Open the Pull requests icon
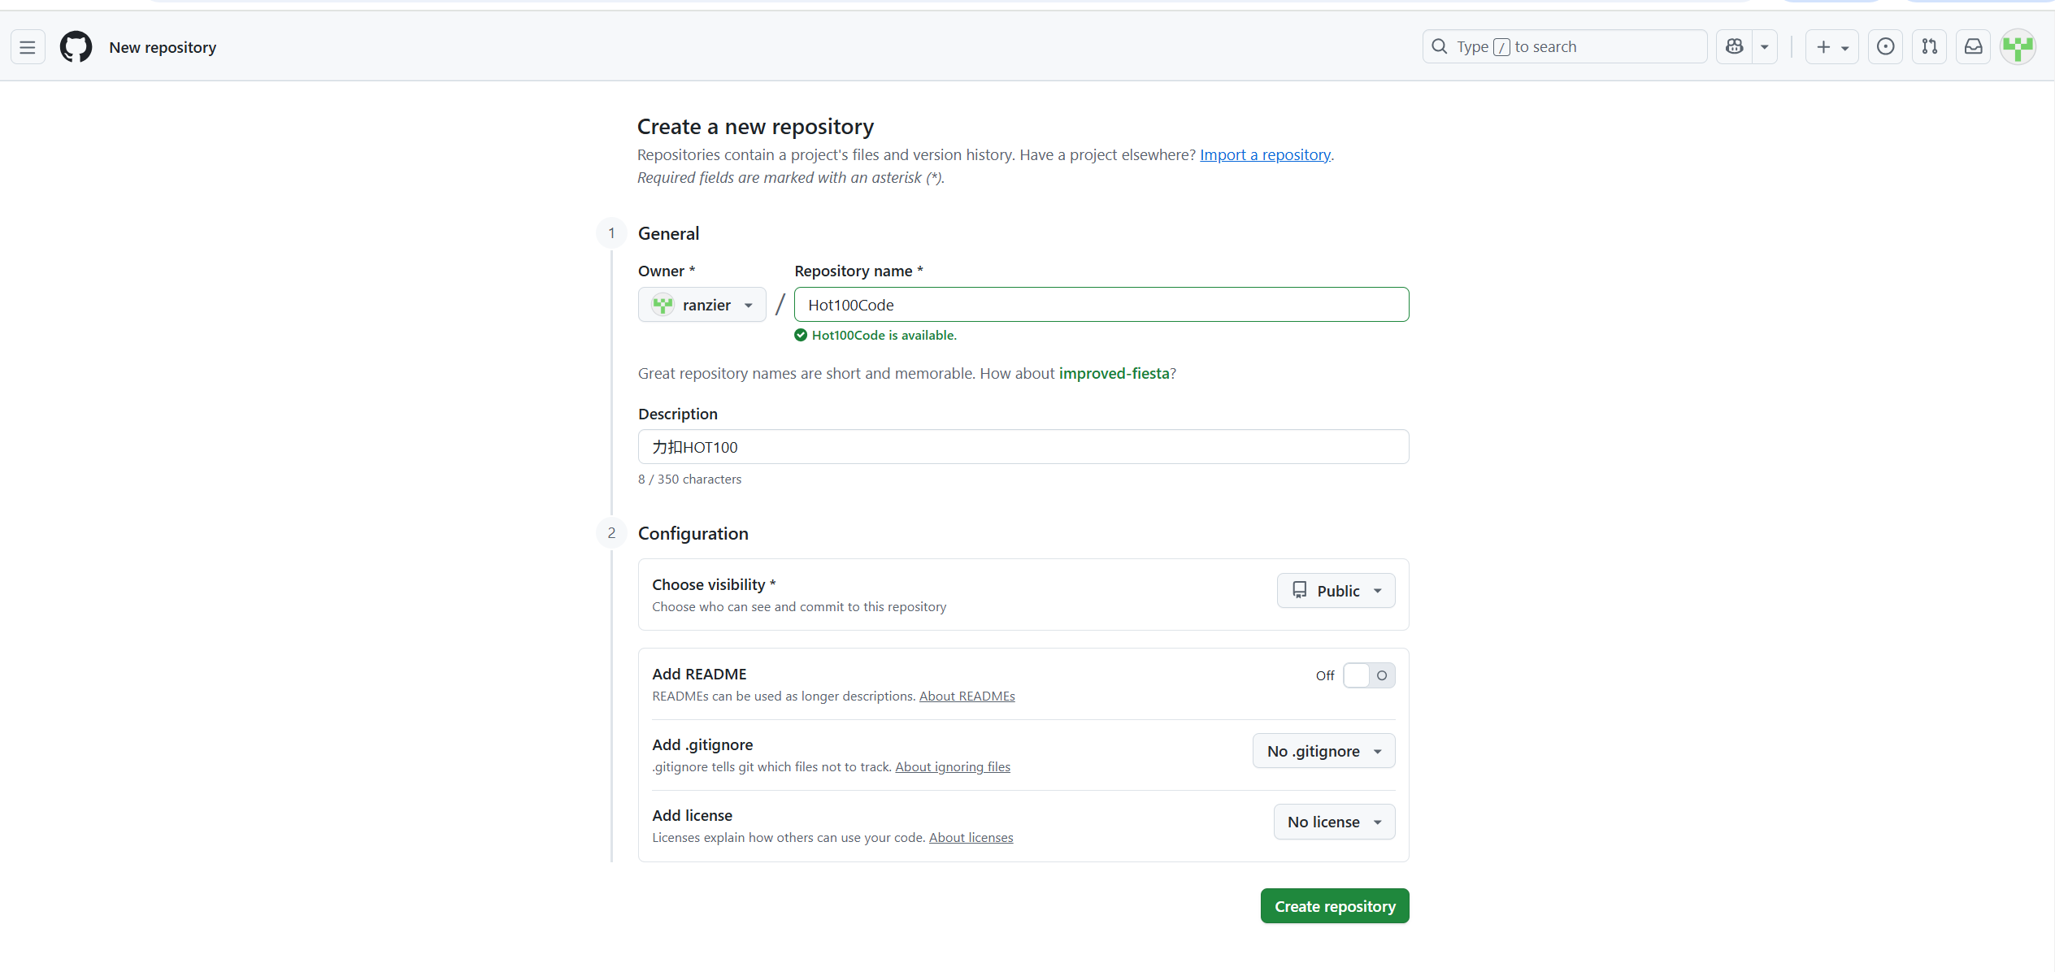2055x972 pixels. pos(1929,47)
